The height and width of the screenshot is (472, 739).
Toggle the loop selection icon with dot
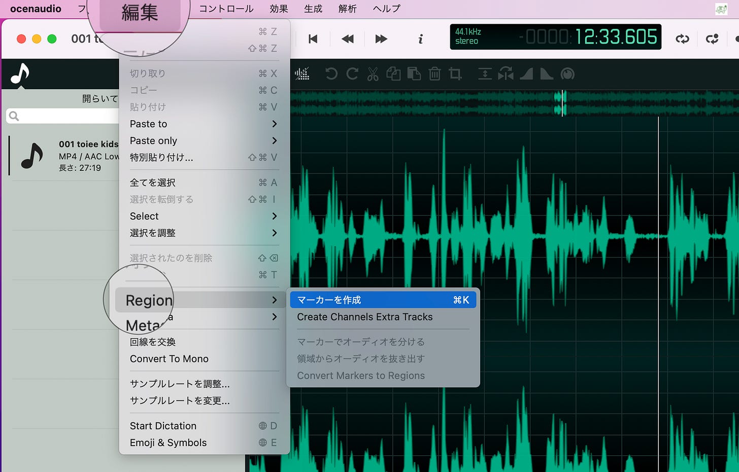(713, 39)
